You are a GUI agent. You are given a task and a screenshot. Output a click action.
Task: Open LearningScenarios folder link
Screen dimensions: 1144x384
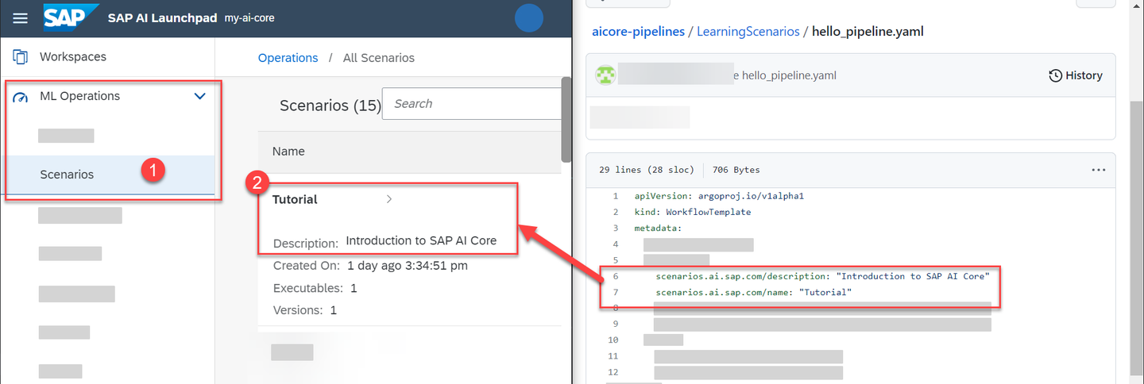[x=748, y=32]
